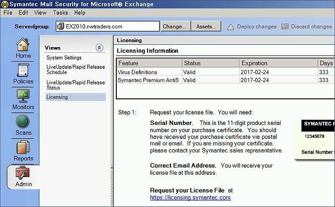Click the Step 1: label

pyautogui.click(x=127, y=112)
